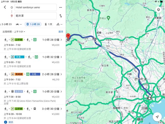Tap the navigation arrow location button
Screen dimensions: 165x124
(157, 117)
